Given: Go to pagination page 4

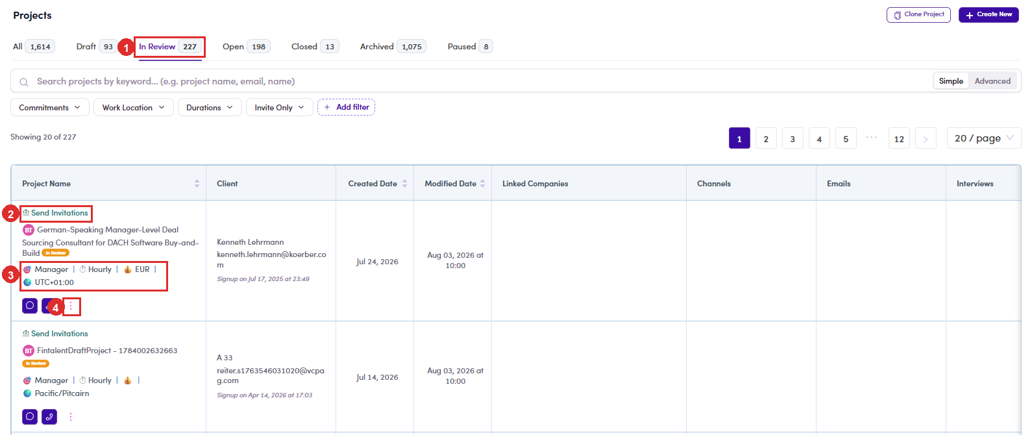Looking at the screenshot, I should pyautogui.click(x=819, y=139).
